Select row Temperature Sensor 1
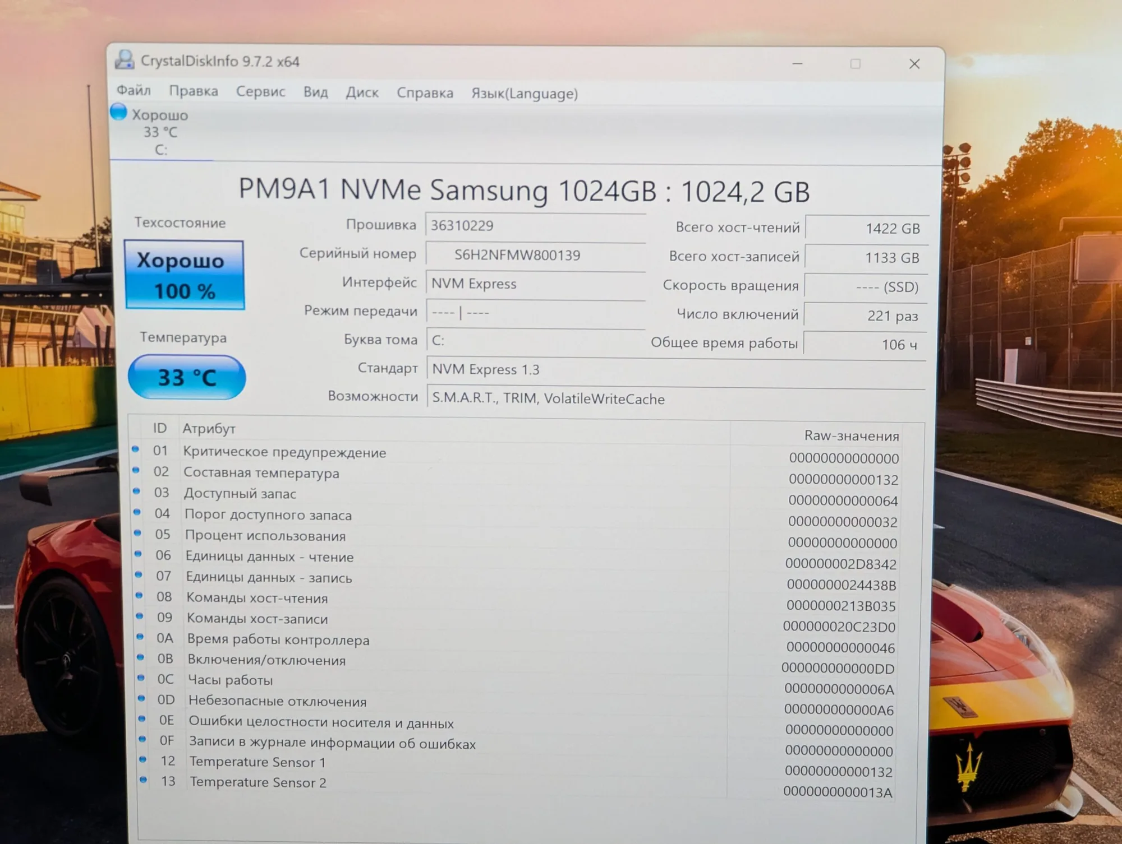This screenshot has height=844, width=1122. point(516,766)
